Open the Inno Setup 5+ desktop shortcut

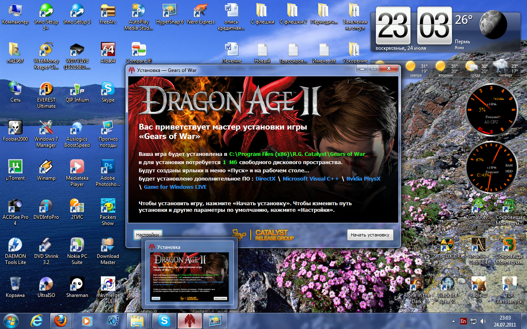tap(46, 17)
